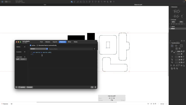This screenshot has height=105, width=186.
Task: Toggle visibility eye of Black layer
Action: [x=170, y=29]
